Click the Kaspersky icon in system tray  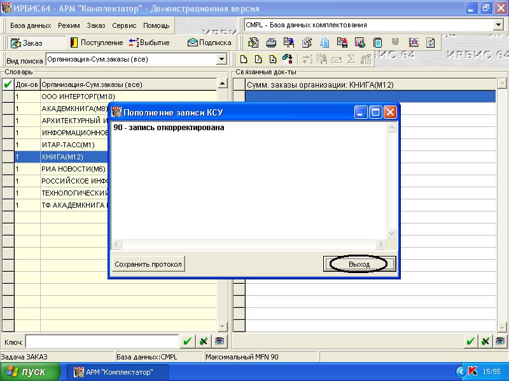pos(472,371)
